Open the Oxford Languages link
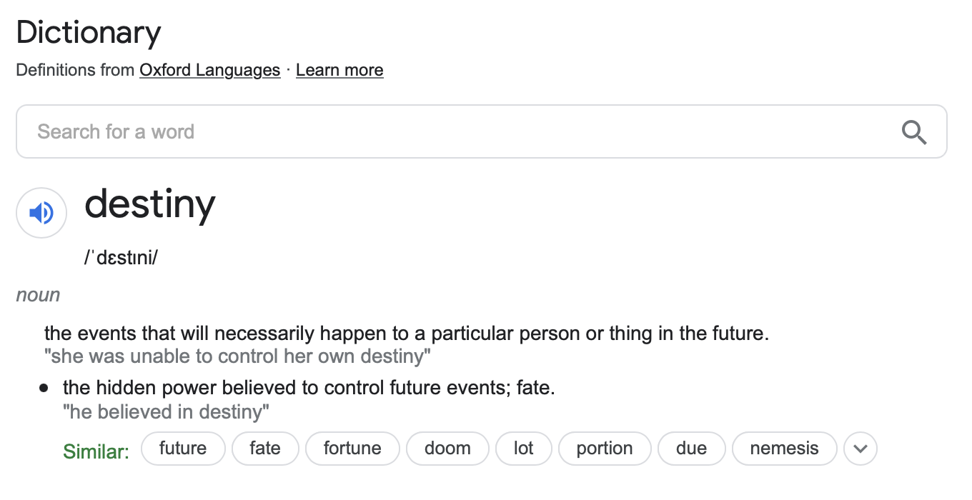 click(209, 70)
